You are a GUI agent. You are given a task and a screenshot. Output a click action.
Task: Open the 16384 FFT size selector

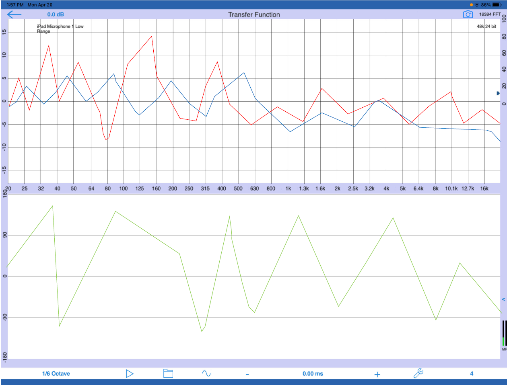[x=490, y=14]
